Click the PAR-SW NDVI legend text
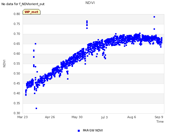This screenshot has height=136, width=181. point(93,130)
